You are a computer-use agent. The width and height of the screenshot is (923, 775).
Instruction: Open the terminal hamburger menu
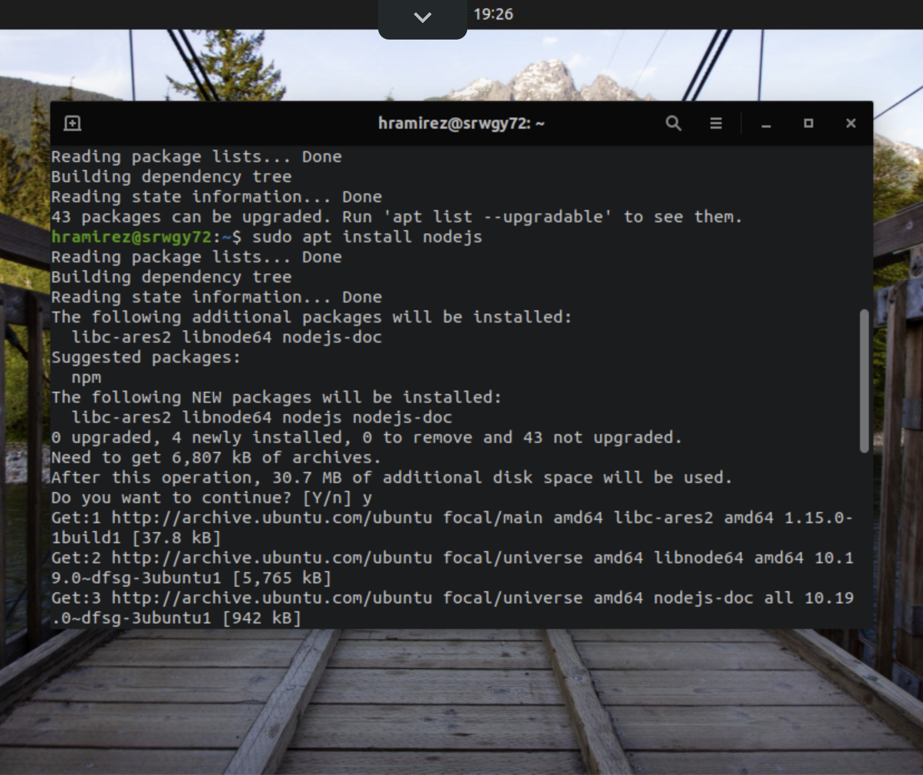[716, 123]
